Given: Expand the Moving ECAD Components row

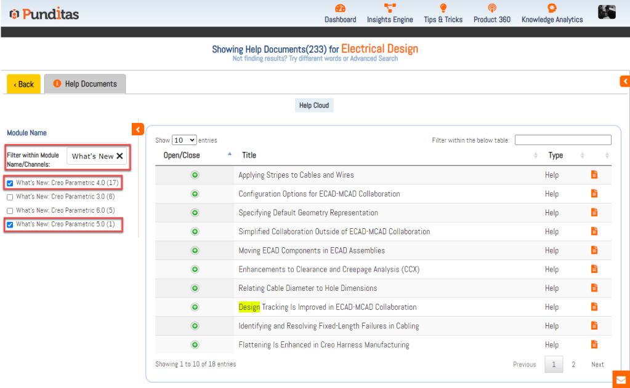Looking at the screenshot, I should [x=195, y=250].
